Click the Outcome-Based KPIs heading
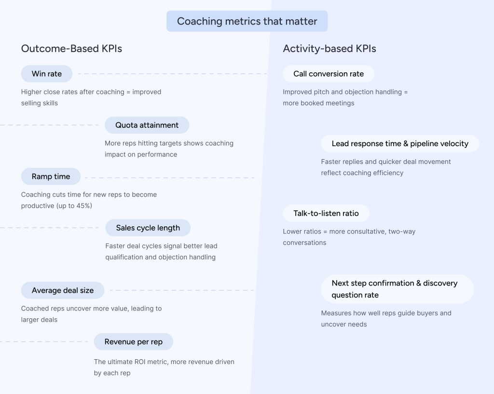The height and width of the screenshot is (394, 494). (x=71, y=49)
